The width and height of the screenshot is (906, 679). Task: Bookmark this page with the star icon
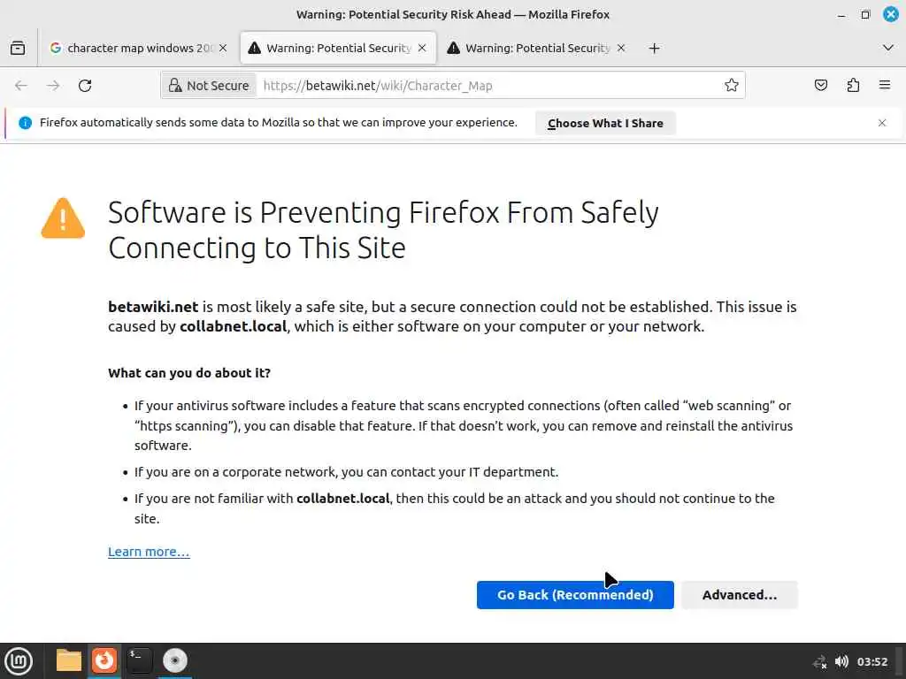(732, 86)
